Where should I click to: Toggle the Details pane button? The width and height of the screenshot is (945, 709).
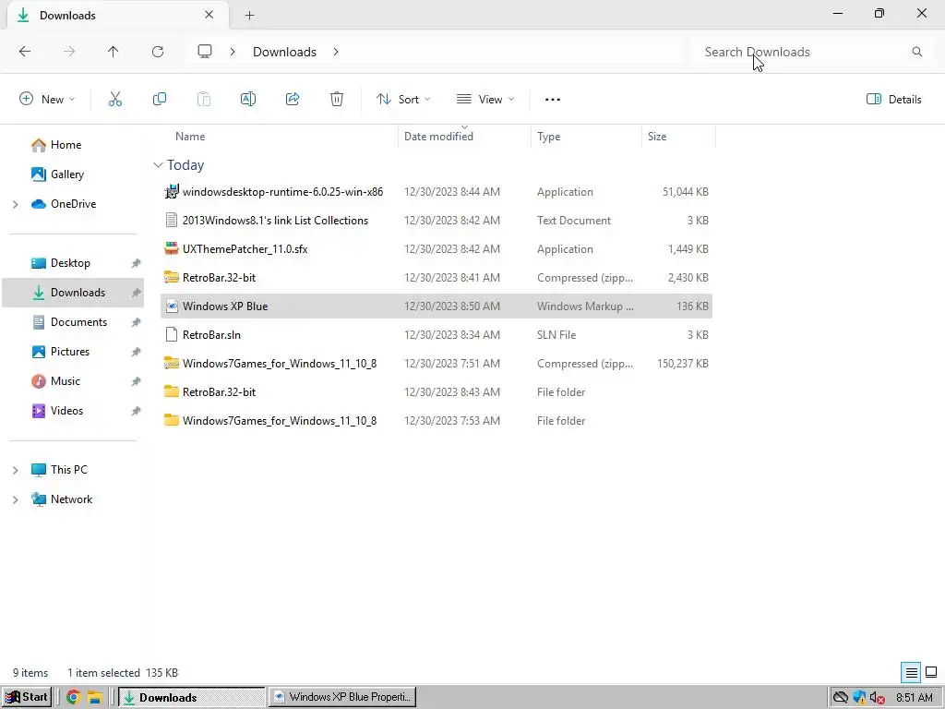(893, 100)
